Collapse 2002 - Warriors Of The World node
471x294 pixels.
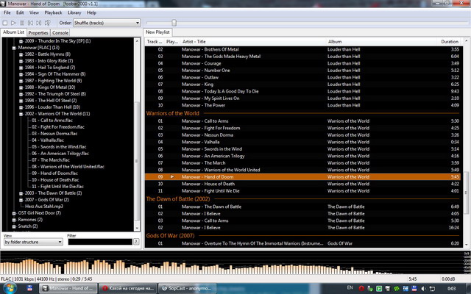[x=21, y=114]
